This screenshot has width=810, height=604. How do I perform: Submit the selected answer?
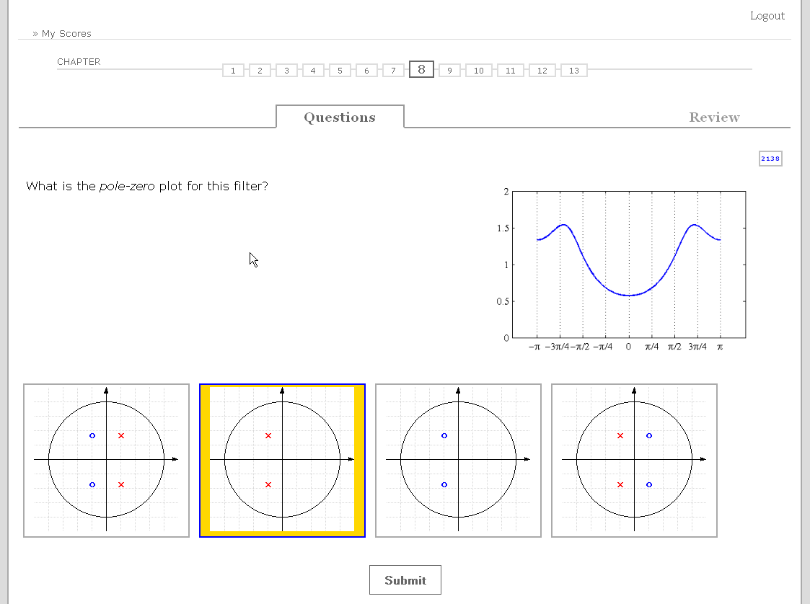click(405, 580)
